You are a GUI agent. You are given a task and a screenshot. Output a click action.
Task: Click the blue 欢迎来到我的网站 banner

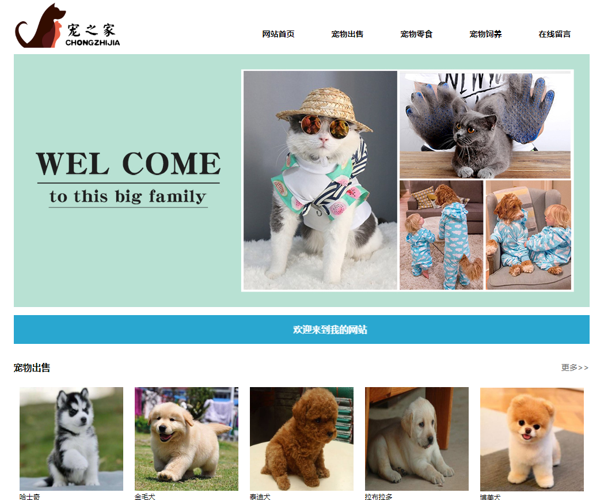coord(302,329)
